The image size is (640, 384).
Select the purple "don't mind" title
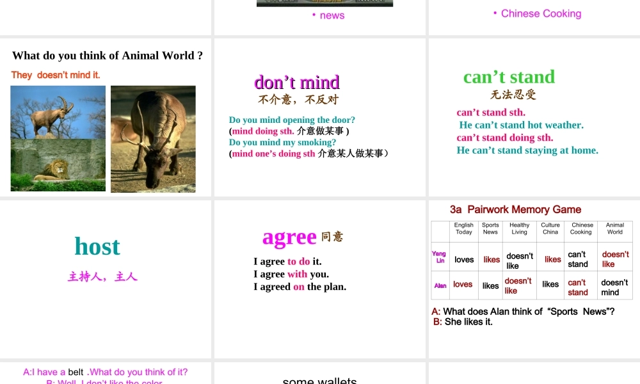(297, 83)
